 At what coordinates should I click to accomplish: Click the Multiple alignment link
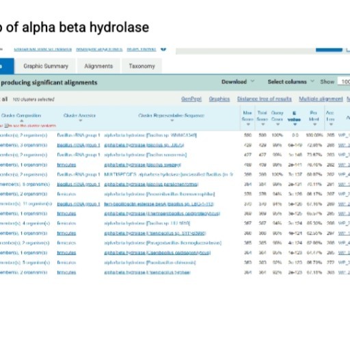click(321, 99)
